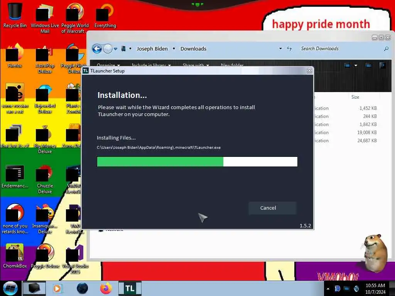
Task: Sort files by the Size column
Action: (x=355, y=97)
